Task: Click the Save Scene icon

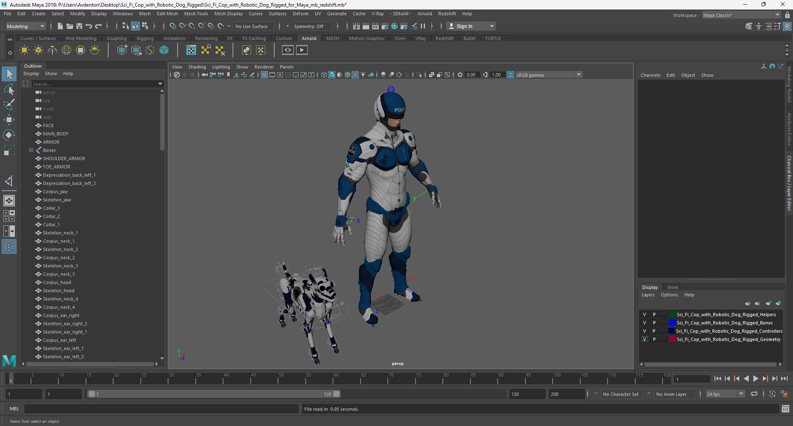Action: pyautogui.click(x=79, y=26)
